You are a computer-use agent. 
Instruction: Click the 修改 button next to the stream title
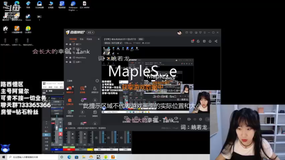point(141,39)
